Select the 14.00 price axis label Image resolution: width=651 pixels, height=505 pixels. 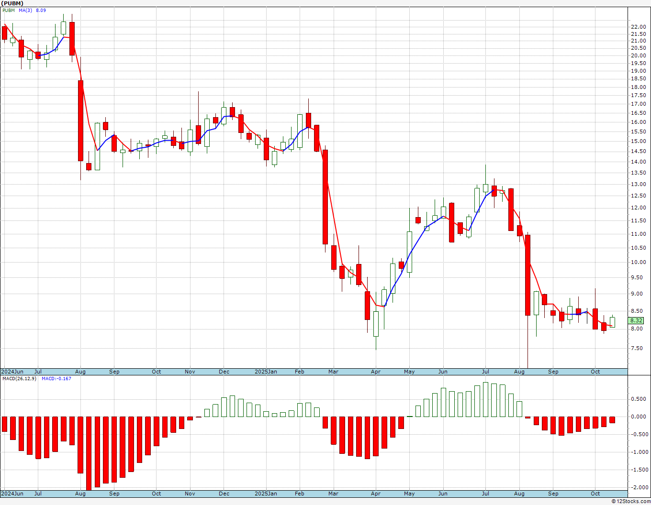point(638,162)
